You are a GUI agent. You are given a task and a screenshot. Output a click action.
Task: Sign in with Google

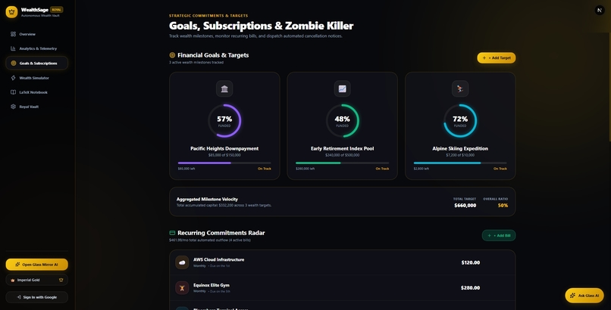(36, 297)
